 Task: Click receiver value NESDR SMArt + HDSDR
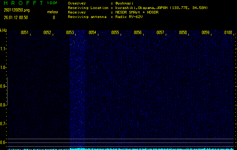point(137,12)
